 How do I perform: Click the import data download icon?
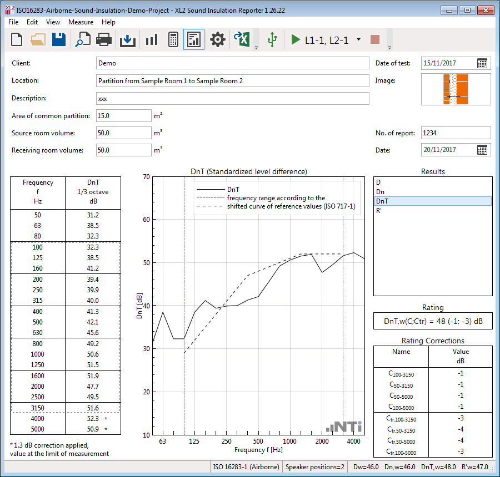[x=128, y=40]
